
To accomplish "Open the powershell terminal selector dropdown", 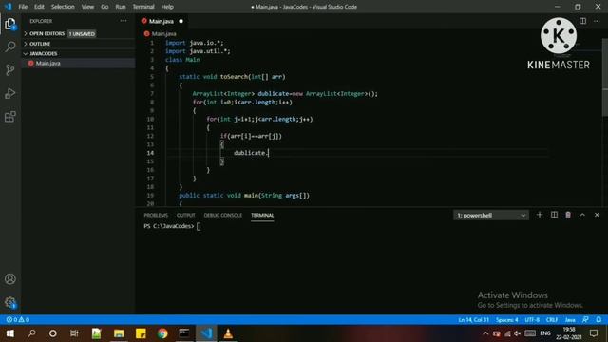I will click(x=490, y=216).
